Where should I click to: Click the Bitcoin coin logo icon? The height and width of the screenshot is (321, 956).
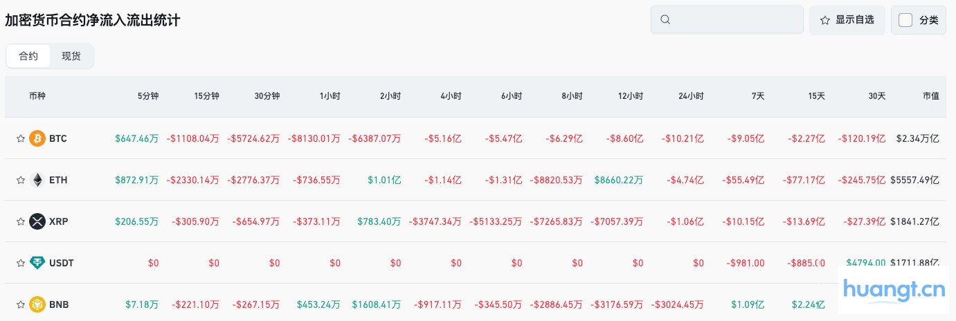coord(37,138)
